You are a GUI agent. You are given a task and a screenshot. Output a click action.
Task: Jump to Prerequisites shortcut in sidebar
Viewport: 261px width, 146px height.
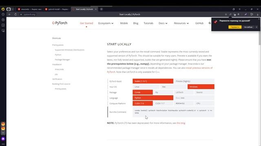click(x=58, y=45)
